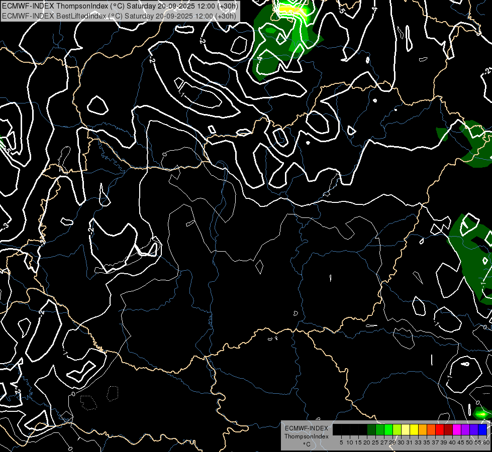The height and width of the screenshot is (452, 492).
Task: Pick the dark red legend swatch
Action: click(448, 429)
